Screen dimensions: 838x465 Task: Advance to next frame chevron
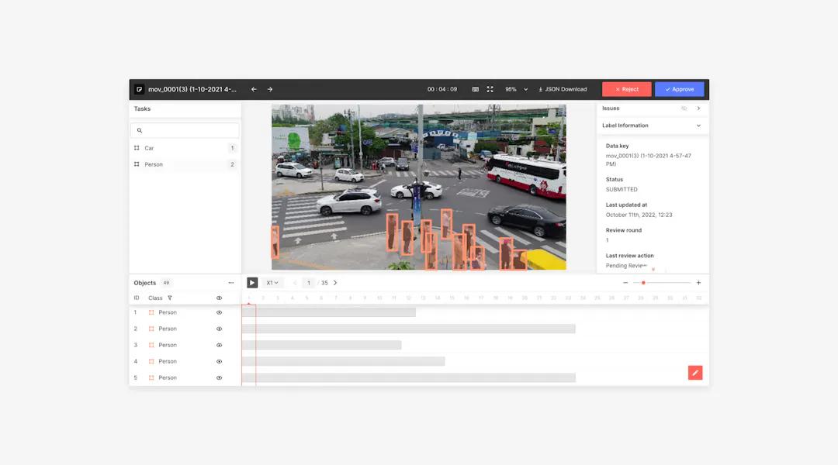click(x=335, y=283)
